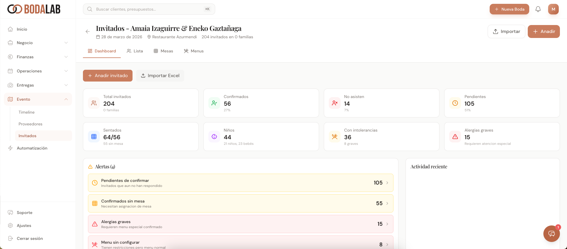Screen dimensions: 567x249
Task: Open the Pendientes de confirmar alert
Action: click(240, 183)
